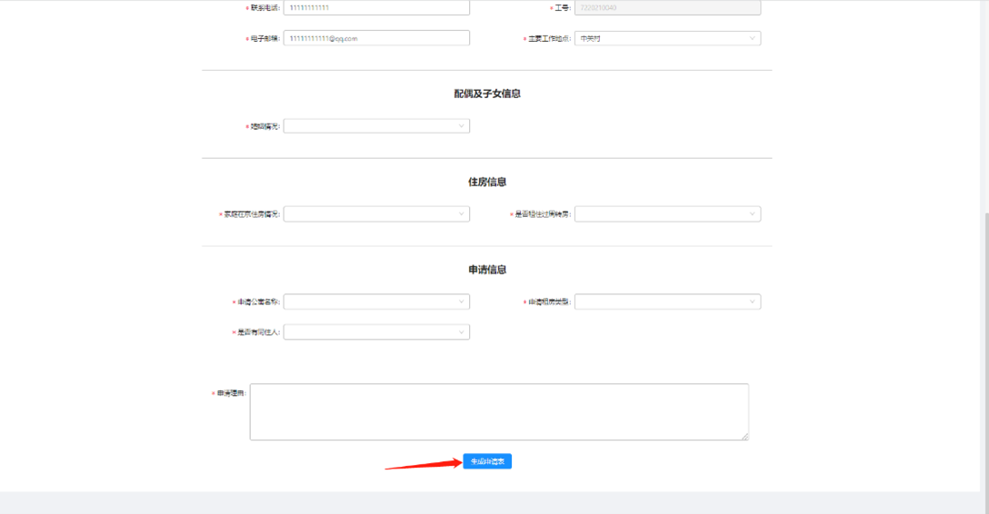Change 主要工作地点 showing 中关村

click(664, 38)
